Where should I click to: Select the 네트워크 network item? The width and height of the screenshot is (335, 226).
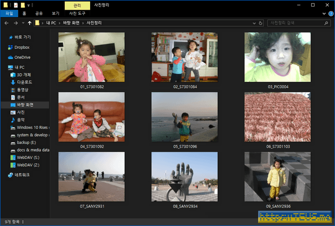coord(22,175)
